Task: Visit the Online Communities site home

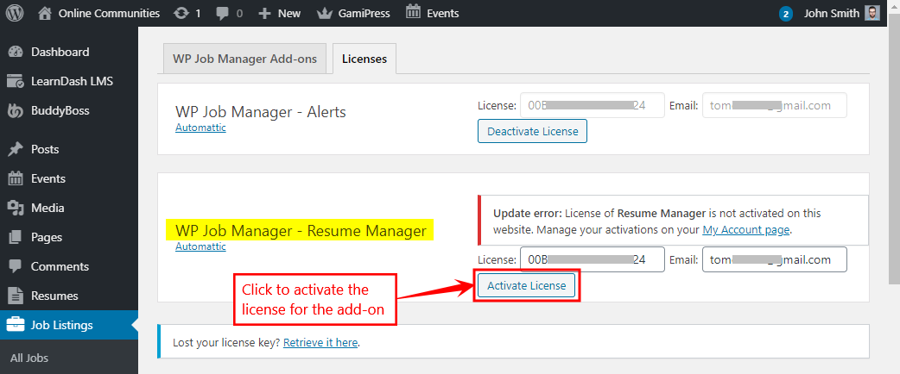Action: click(x=98, y=13)
